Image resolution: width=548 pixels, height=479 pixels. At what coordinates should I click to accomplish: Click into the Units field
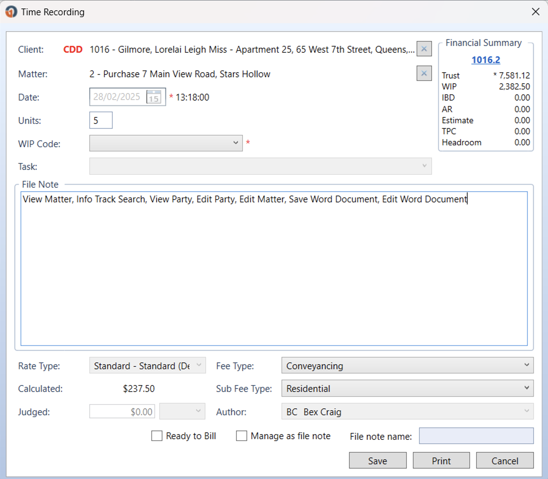[101, 120]
